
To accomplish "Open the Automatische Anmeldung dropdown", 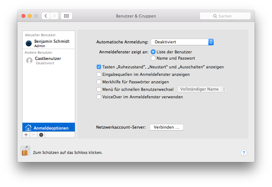I will pyautogui.click(x=182, y=42).
